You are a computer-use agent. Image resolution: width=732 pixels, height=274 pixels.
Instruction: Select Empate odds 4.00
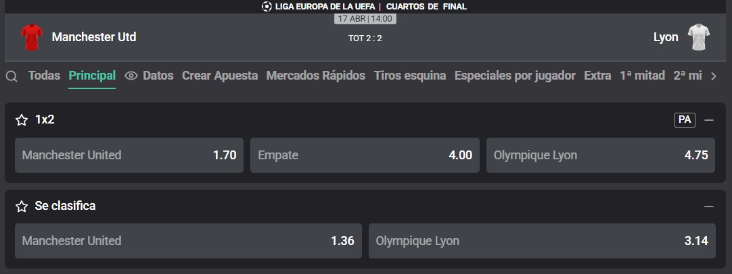point(365,155)
